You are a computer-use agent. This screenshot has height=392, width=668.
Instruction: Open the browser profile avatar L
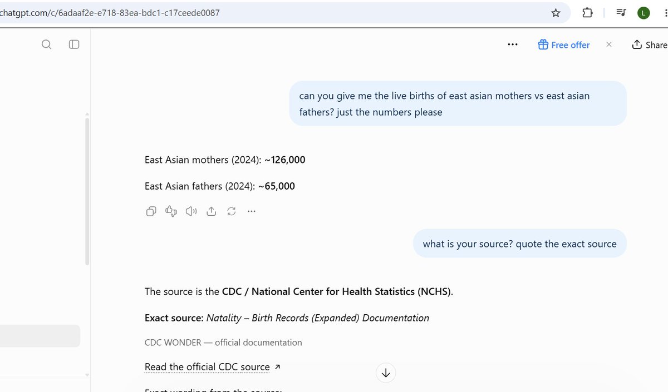[x=644, y=13]
